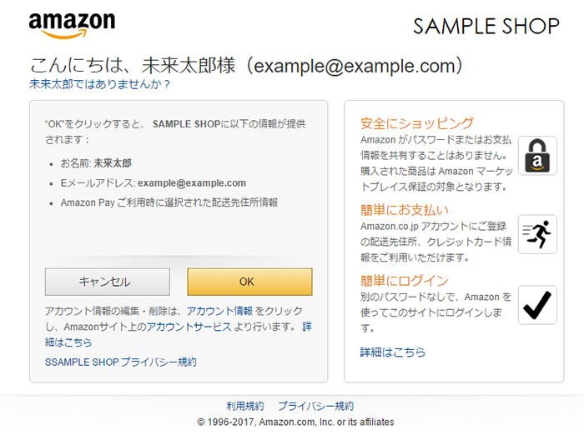The width and height of the screenshot is (584, 445).
Task: Click the Amazon logo
Action: coord(71,26)
